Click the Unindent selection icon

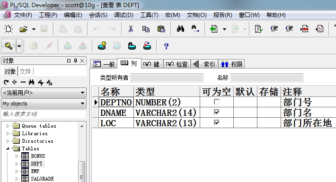coord(289,29)
